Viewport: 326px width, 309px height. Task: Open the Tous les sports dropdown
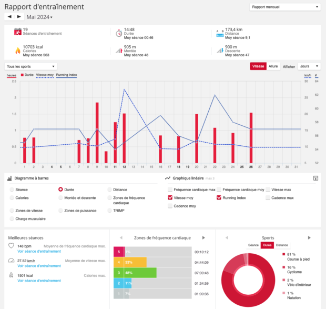[x=30, y=66]
